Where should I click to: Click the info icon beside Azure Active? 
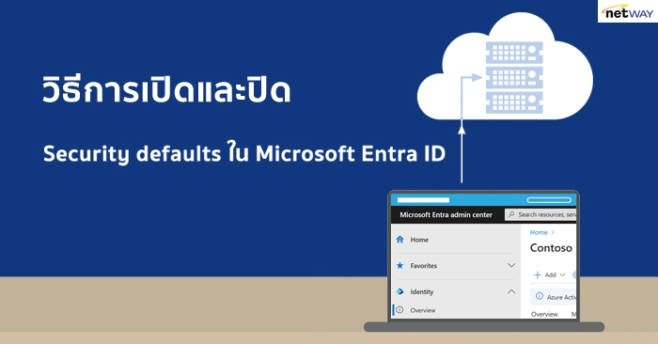tap(540, 296)
